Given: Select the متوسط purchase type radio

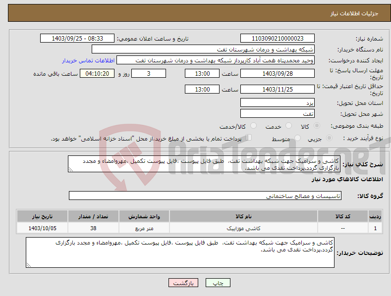Looking at the screenshot, I should 297,138.
